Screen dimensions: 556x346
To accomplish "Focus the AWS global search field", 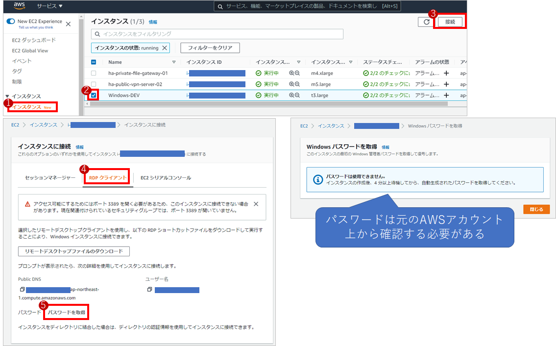I will click(307, 6).
